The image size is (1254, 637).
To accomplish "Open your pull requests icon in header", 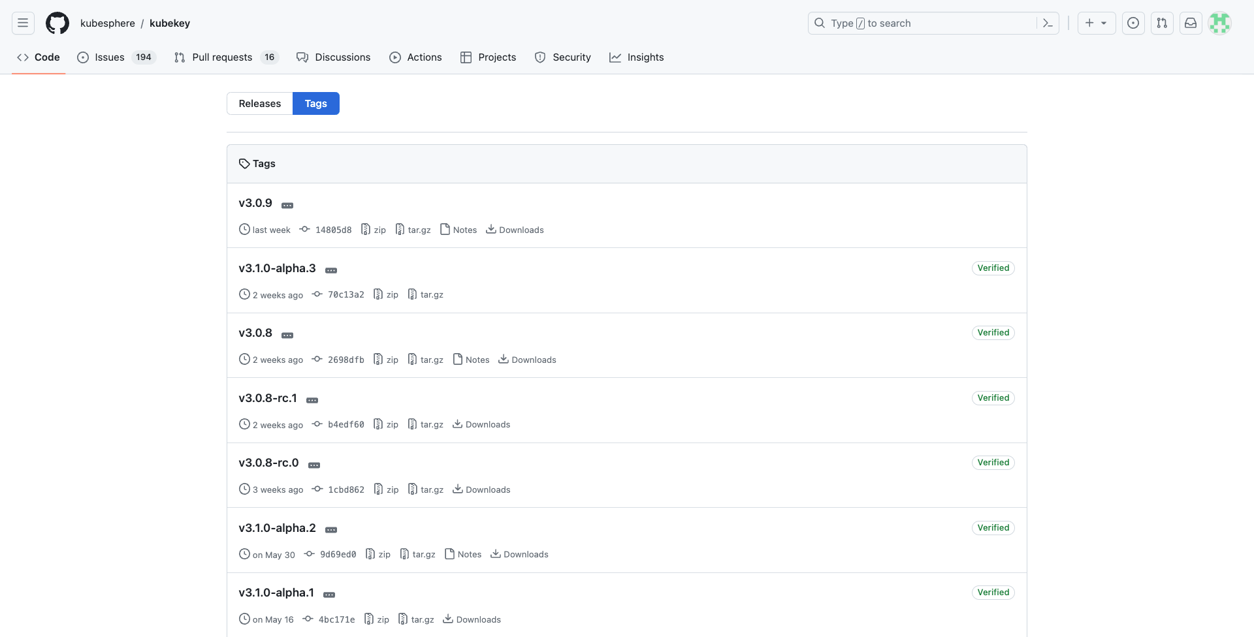I will tap(1162, 23).
